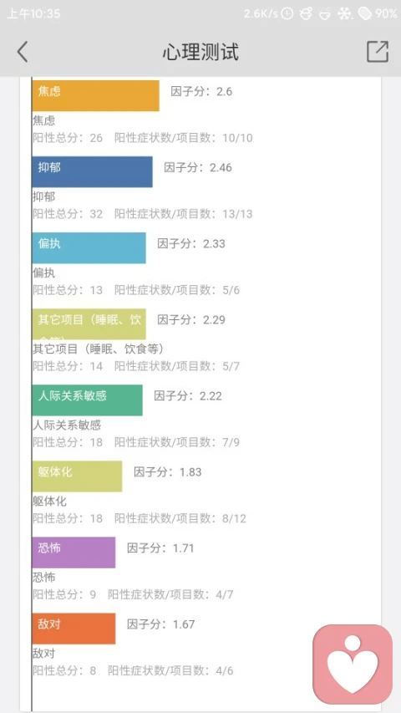This screenshot has height=713, width=401.
Task: Tap 阳性症状数/项目数：8/12 text
Action: tap(180, 518)
